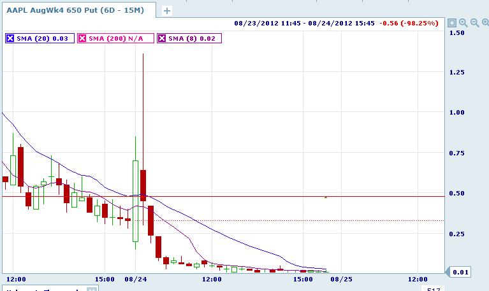Click the chart date range text

click(303, 23)
